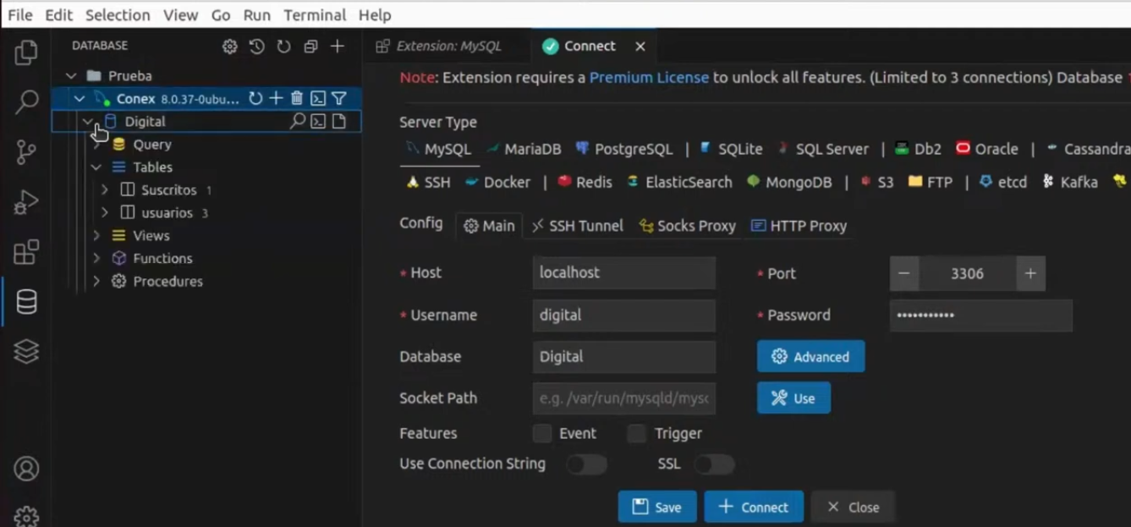Collapse the Conex connection node

click(x=80, y=99)
